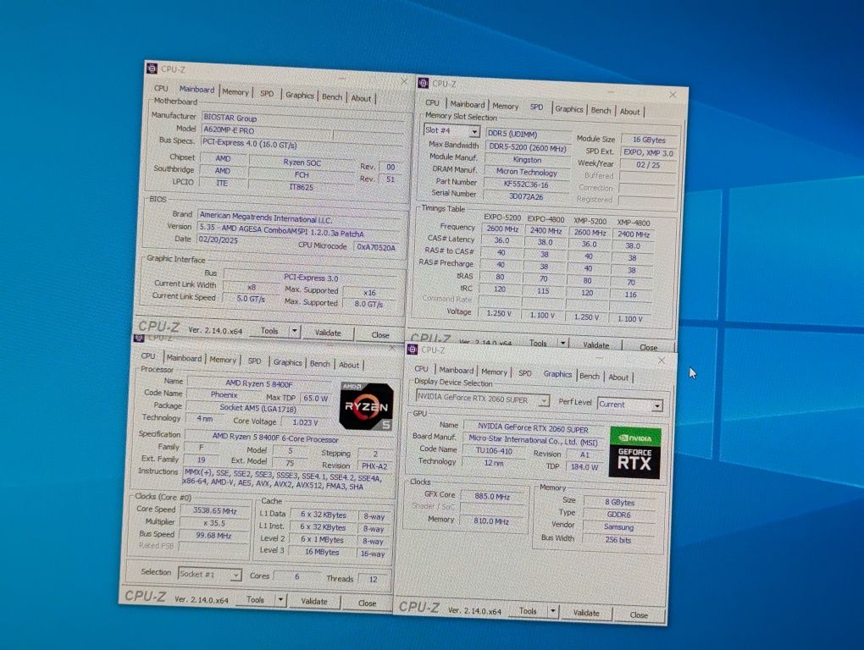Click the Tools button in the Graphics window
The width and height of the screenshot is (864, 650).
pos(528,611)
